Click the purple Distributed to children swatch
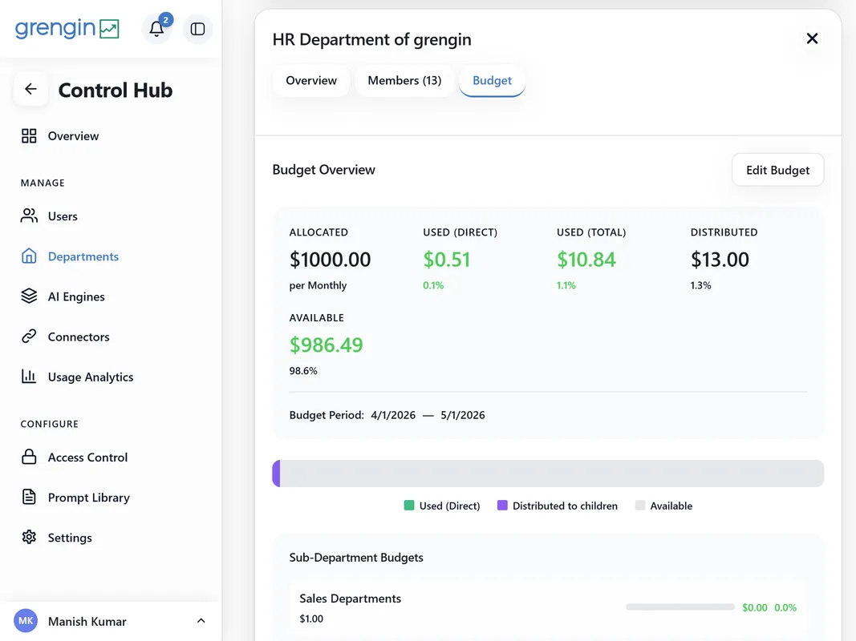 click(502, 506)
